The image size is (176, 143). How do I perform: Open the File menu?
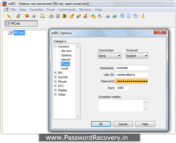pyautogui.click(x=13, y=10)
